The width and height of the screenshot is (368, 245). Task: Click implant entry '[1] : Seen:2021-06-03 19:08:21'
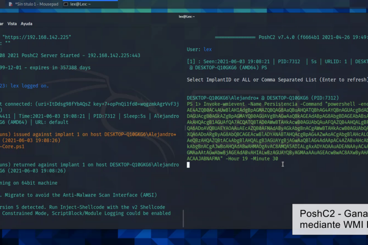tap(228, 62)
